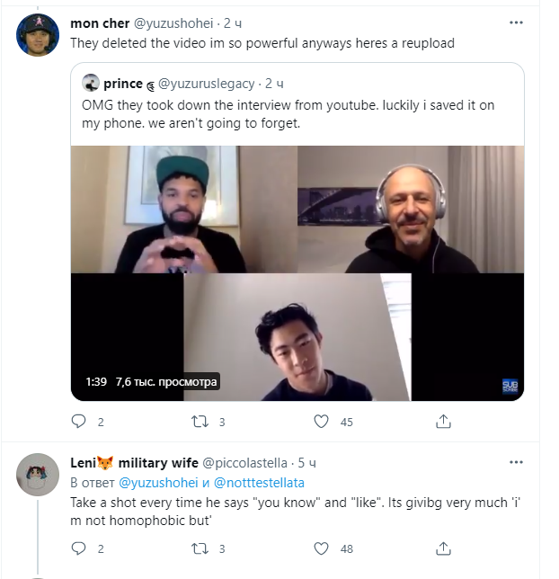Like the mon cher tweet
The width and height of the screenshot is (559, 579).
click(x=321, y=421)
